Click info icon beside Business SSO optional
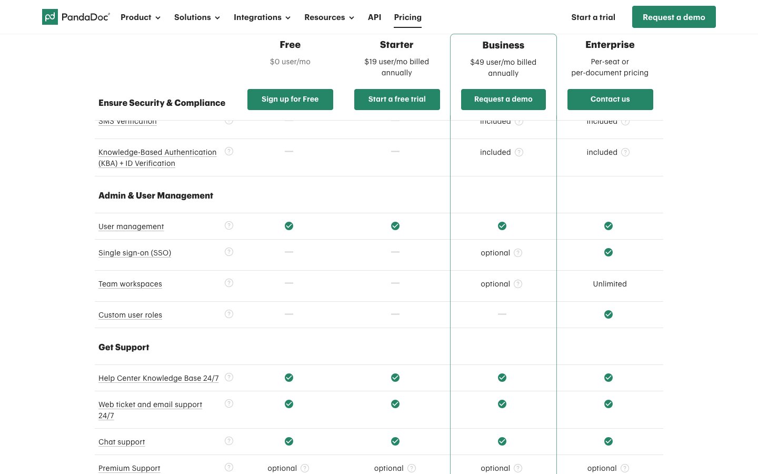Screen dimensions: 758x474 tap(518, 253)
